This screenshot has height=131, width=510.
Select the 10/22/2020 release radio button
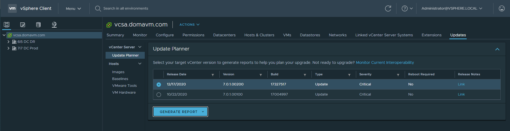159,95
